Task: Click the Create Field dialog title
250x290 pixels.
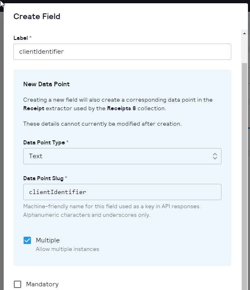Action: click(37, 16)
